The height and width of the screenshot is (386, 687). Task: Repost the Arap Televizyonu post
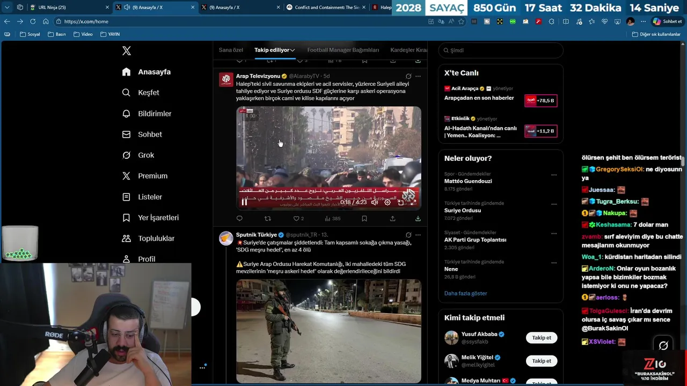pyautogui.click(x=268, y=219)
